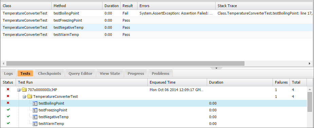
Task: Click the Total column header
Action: click(298, 82)
